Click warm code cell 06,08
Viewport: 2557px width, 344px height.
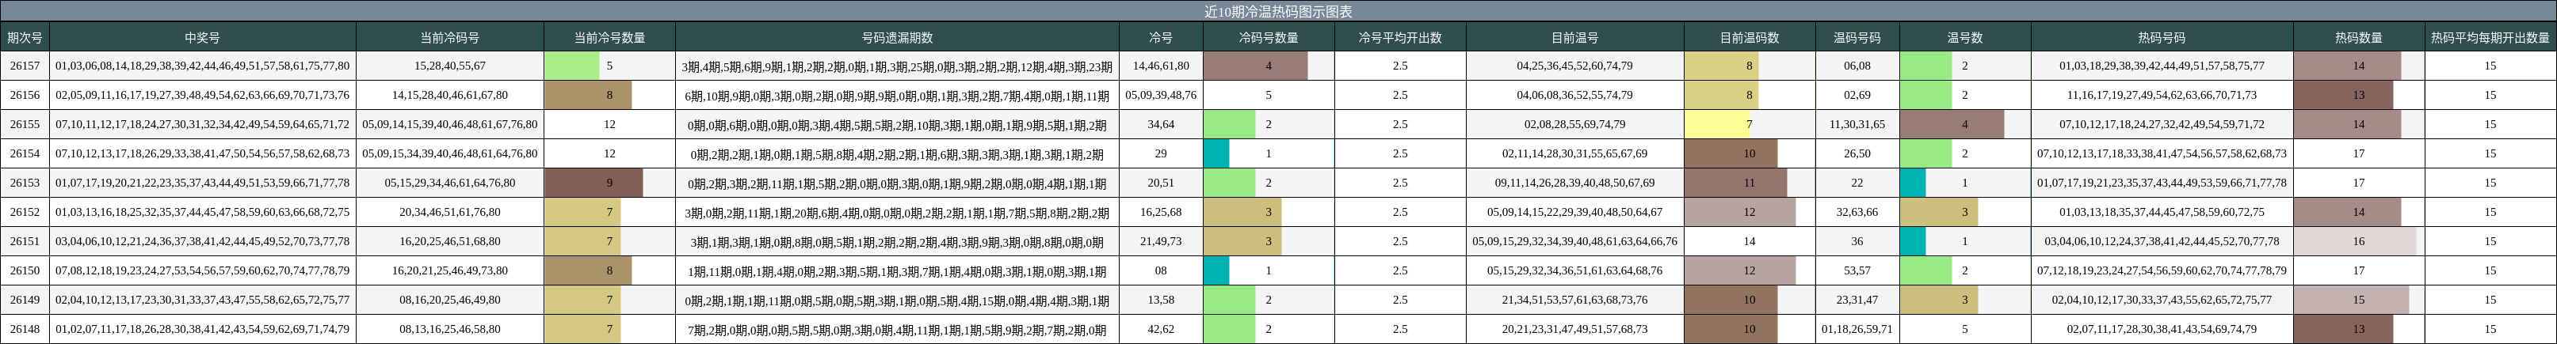click(1857, 66)
